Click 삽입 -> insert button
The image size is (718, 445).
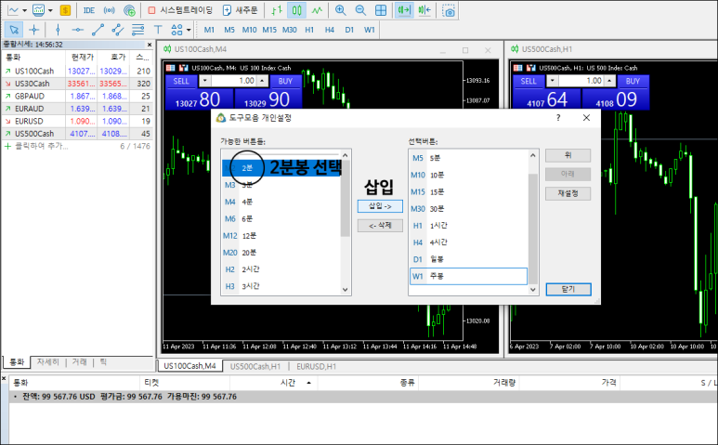380,206
